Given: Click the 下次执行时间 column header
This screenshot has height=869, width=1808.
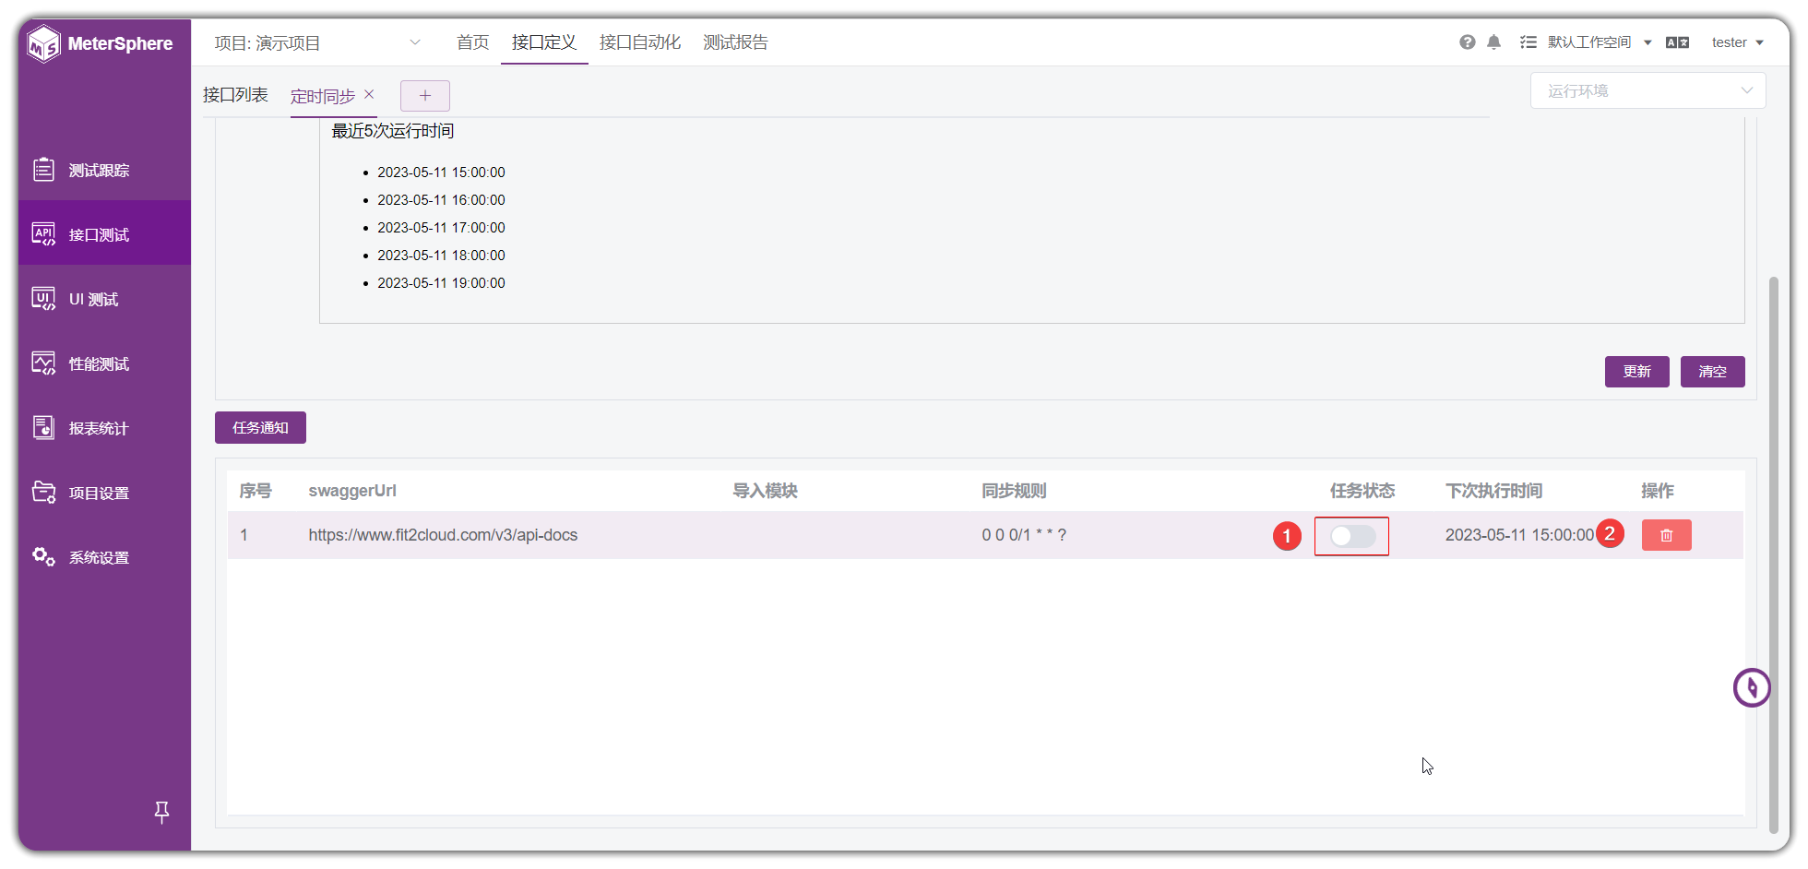Looking at the screenshot, I should click(x=1493, y=491).
